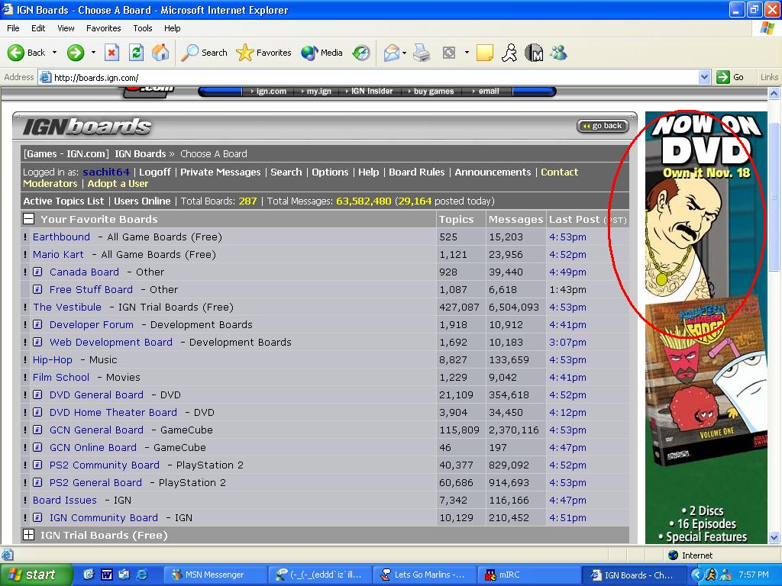The image size is (782, 586).
Task: Click the info icon beside Free Stuff Board
Action: coord(37,289)
